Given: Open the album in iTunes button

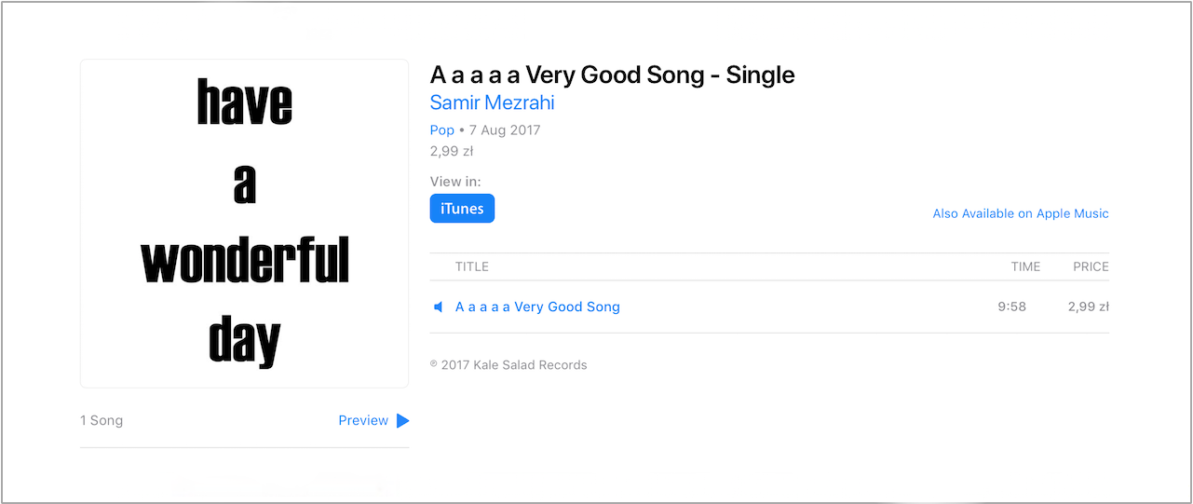Looking at the screenshot, I should click(462, 209).
